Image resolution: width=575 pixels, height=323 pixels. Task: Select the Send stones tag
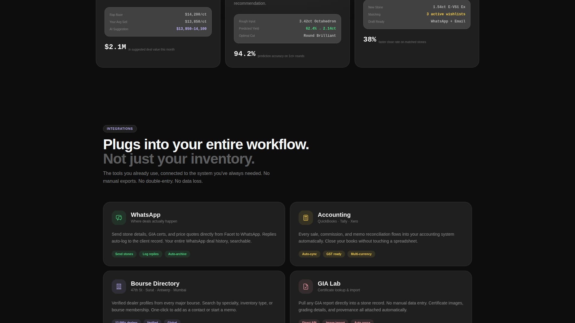(x=124, y=254)
